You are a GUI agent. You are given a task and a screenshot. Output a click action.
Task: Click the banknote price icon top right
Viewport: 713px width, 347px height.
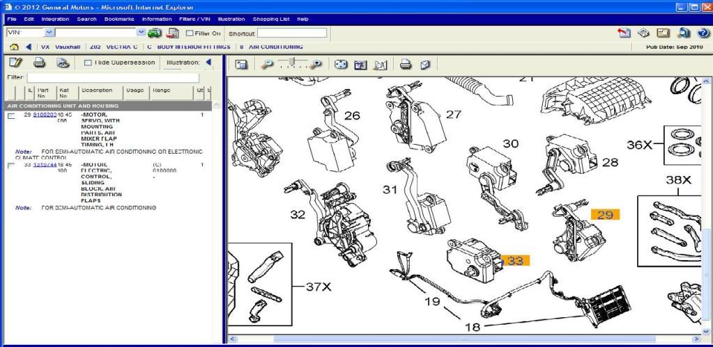pyautogui.click(x=643, y=33)
